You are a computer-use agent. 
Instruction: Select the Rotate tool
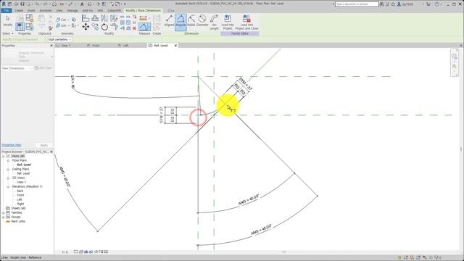point(104,28)
